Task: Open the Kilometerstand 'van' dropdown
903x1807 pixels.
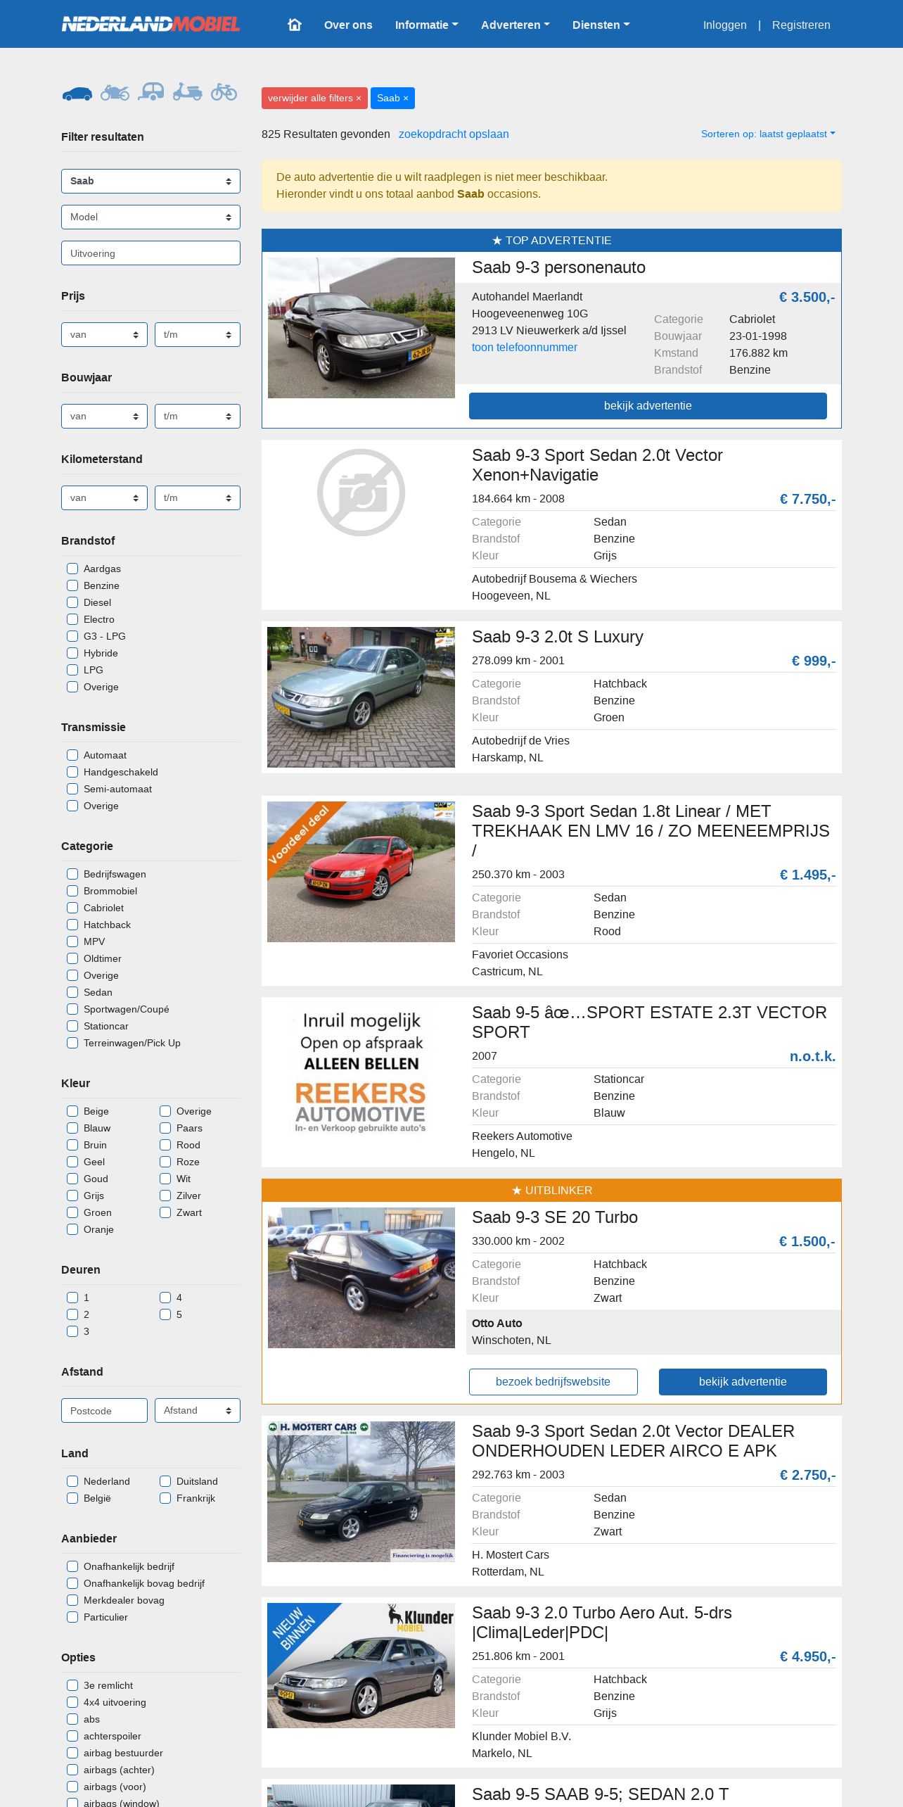Action: (104, 498)
